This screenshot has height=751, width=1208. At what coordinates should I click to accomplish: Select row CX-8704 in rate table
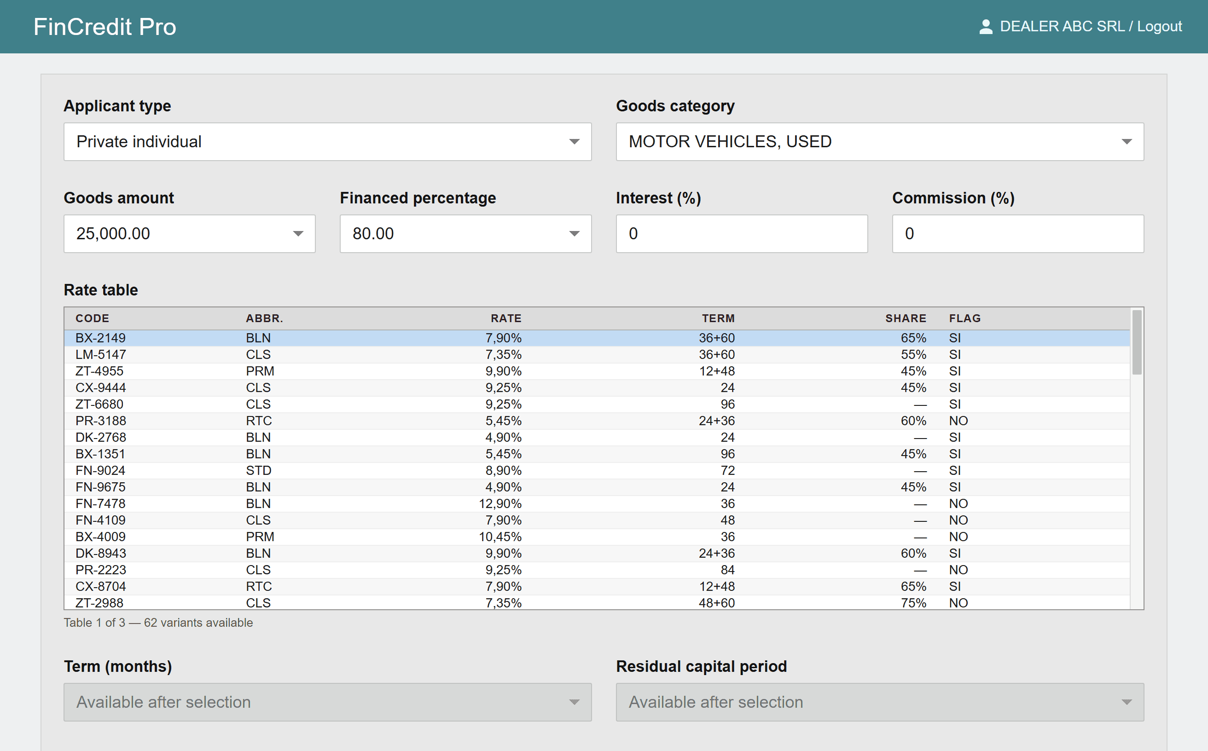(597, 586)
